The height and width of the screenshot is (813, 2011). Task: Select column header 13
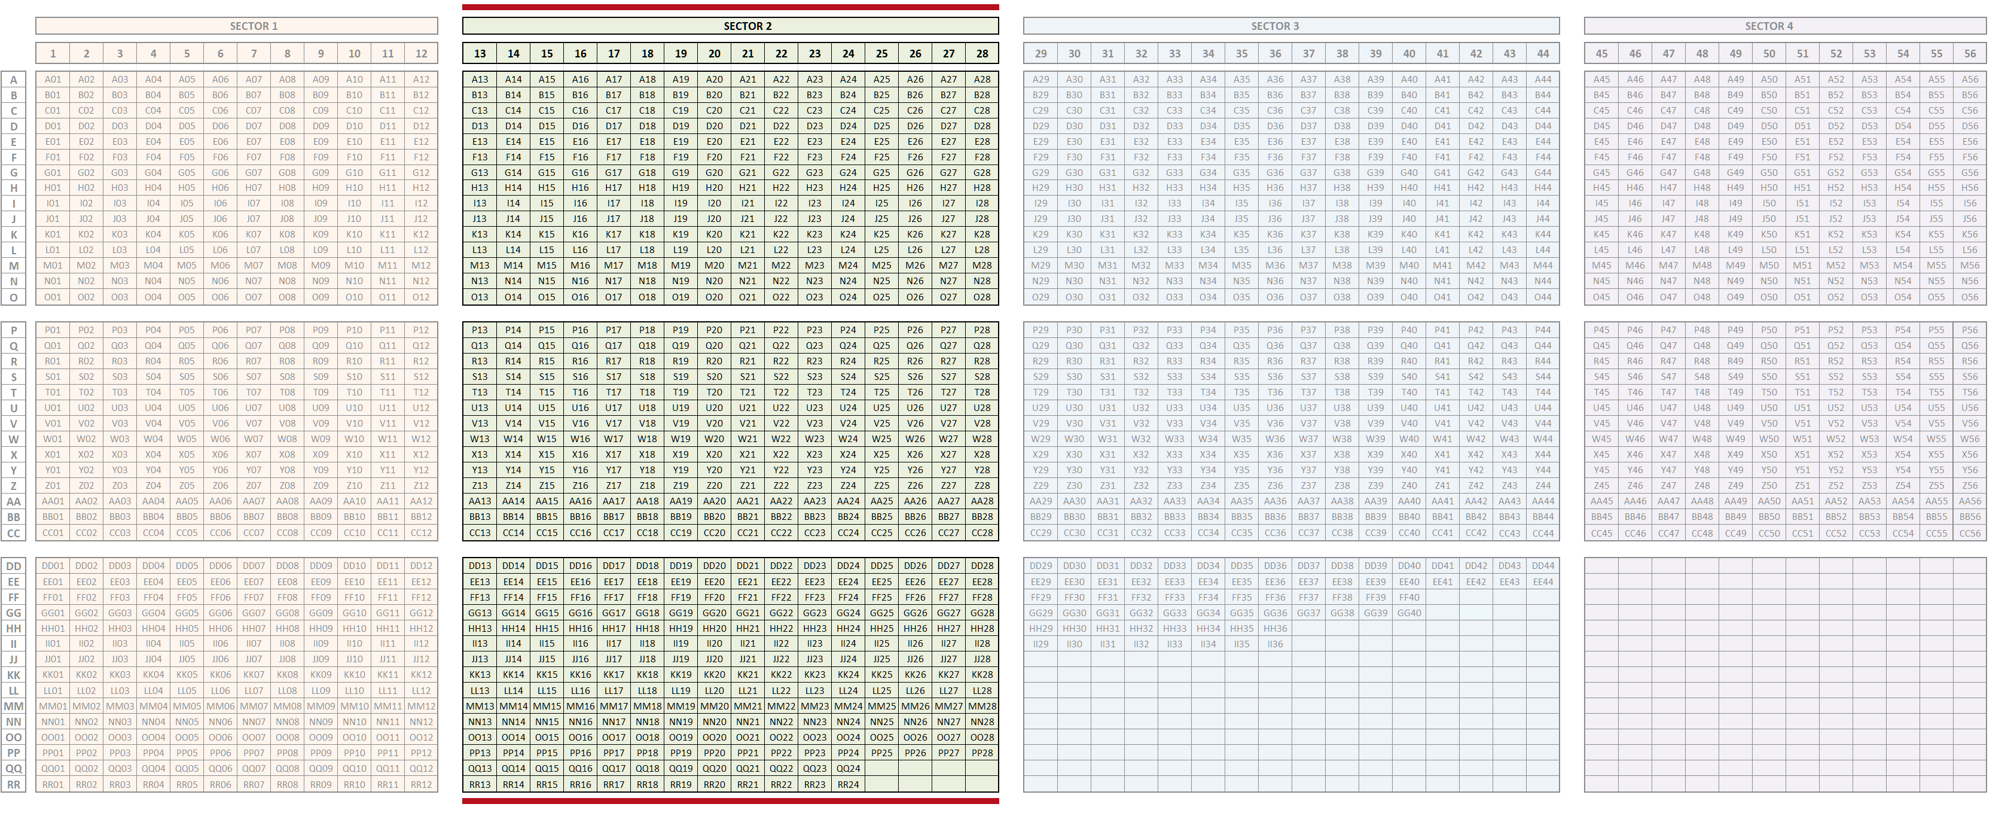pos(480,53)
